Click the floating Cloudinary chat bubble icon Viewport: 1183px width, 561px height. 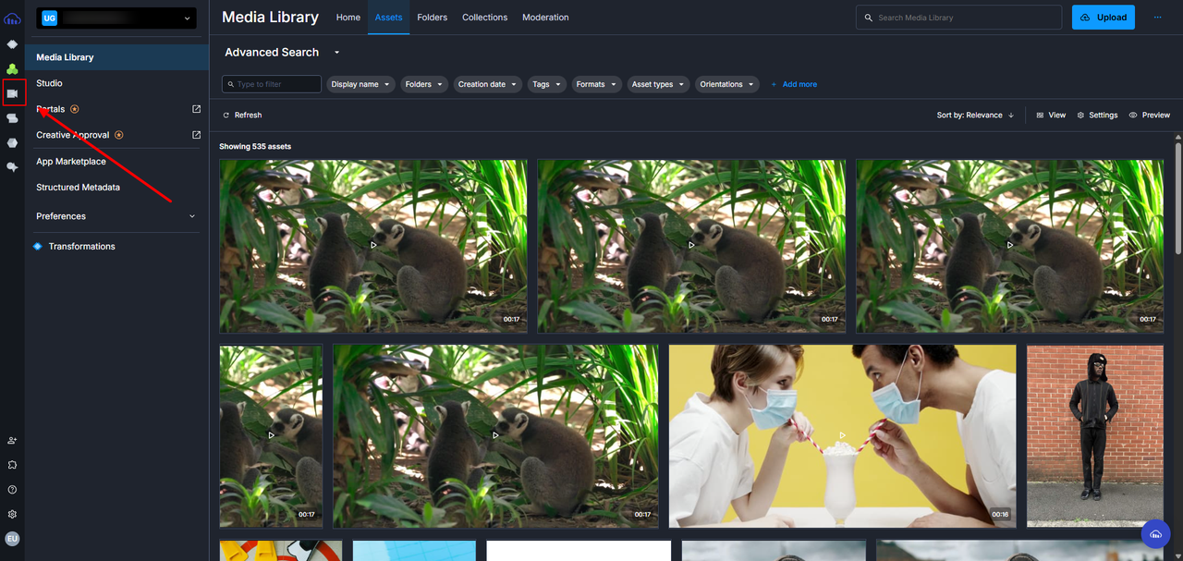(1155, 534)
